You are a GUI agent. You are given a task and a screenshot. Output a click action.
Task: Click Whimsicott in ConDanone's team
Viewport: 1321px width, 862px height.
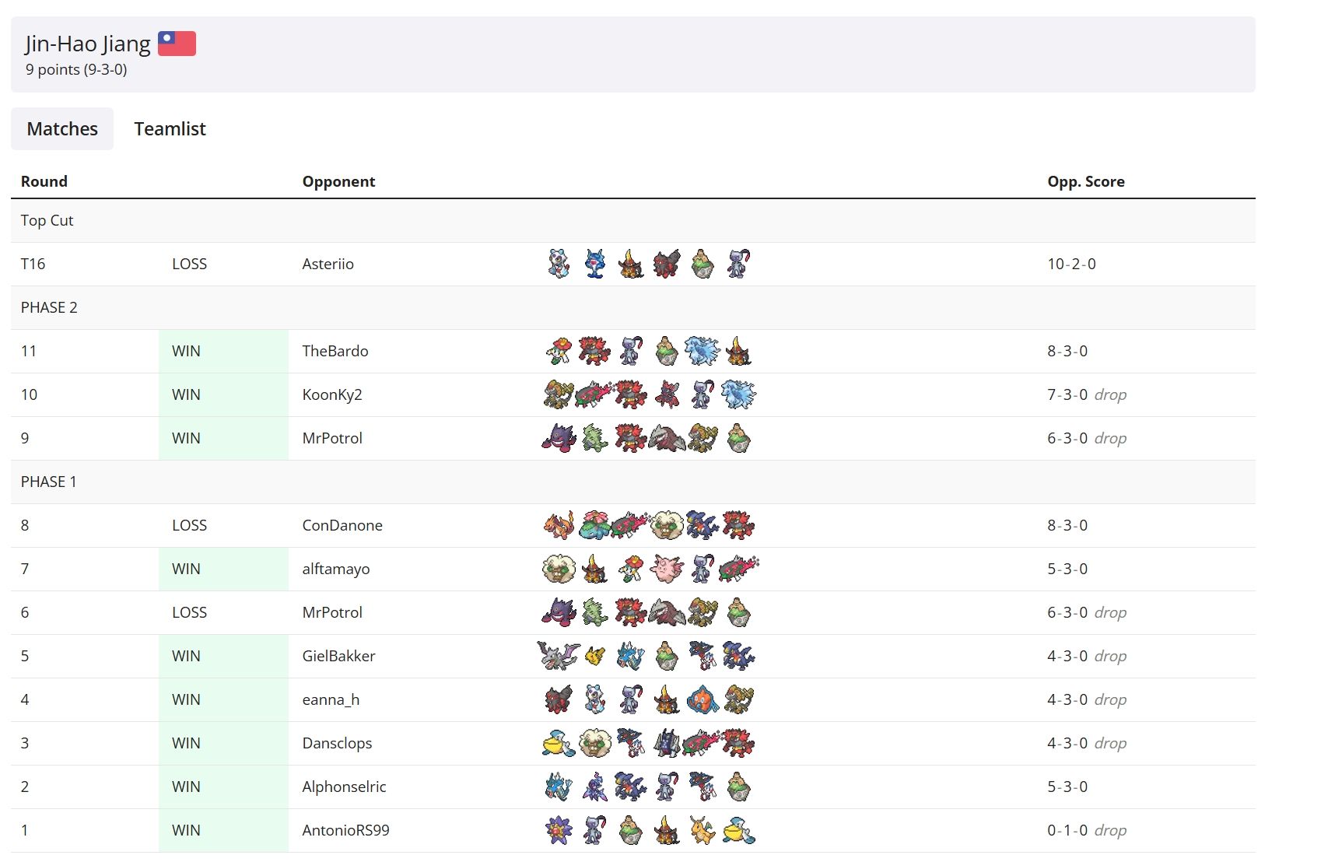pos(666,525)
